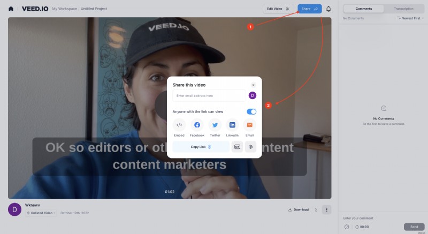Screen dimensions: 428x234
Task: Click the video title Wknewv
Action: 33,205
